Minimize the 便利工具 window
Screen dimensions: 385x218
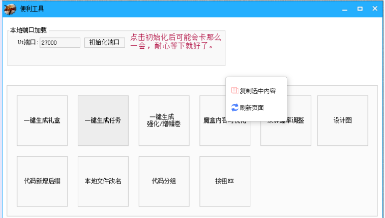(344, 9)
